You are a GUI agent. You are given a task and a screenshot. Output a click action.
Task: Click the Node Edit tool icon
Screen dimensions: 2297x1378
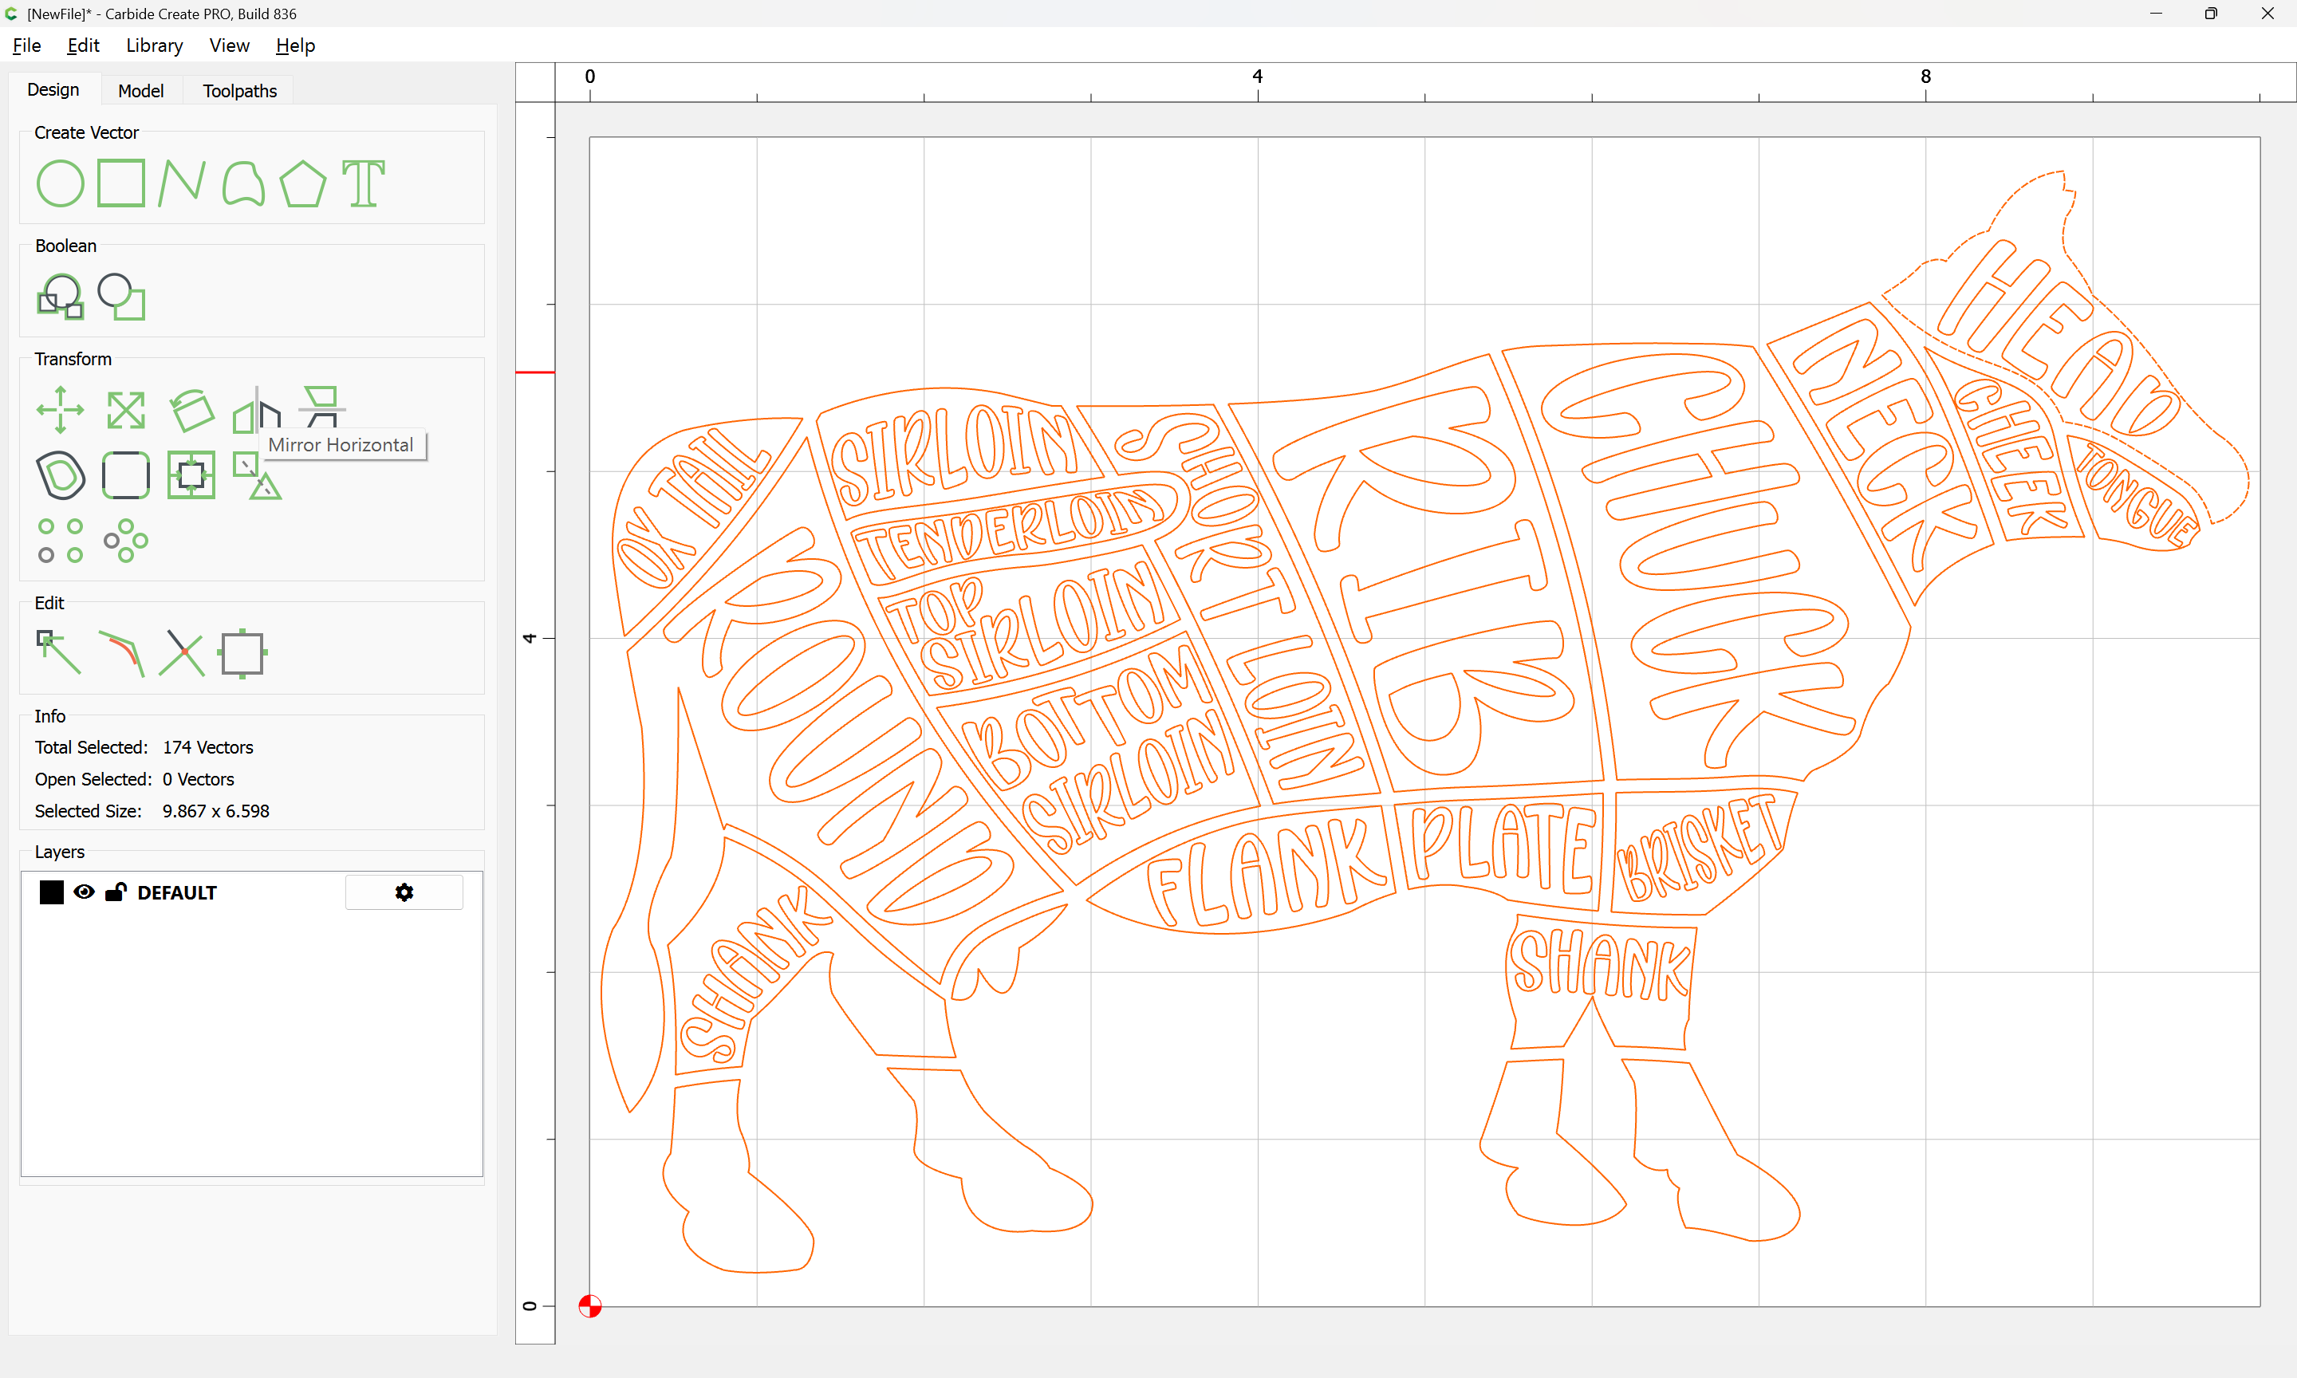coord(58,653)
